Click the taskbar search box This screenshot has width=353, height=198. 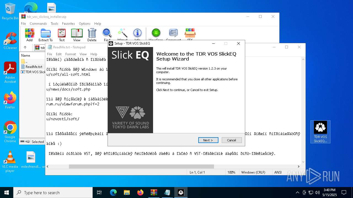(x=53, y=193)
